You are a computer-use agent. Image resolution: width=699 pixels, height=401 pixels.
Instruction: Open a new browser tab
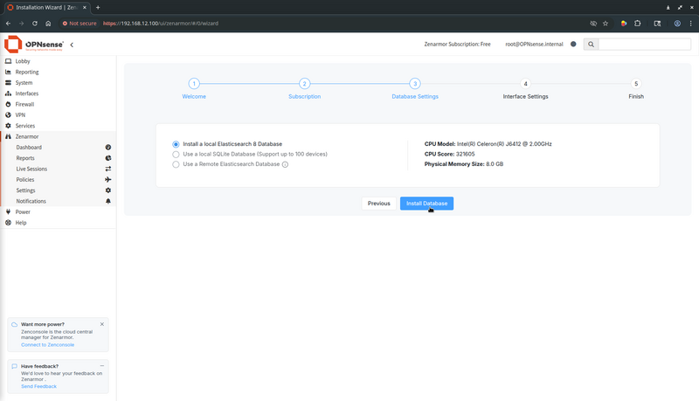coord(98,7)
